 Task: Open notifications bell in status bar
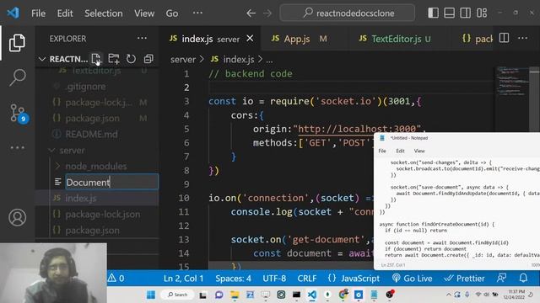pyautogui.click(x=523, y=278)
